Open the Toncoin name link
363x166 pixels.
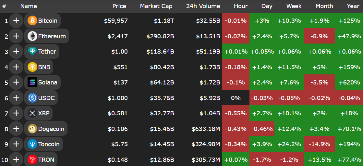49,144
